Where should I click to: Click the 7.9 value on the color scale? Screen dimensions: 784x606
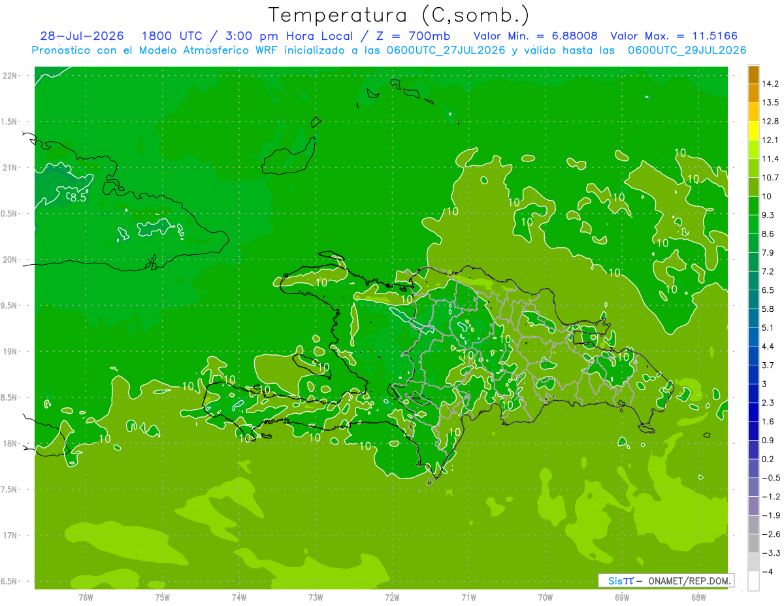pyautogui.click(x=770, y=252)
